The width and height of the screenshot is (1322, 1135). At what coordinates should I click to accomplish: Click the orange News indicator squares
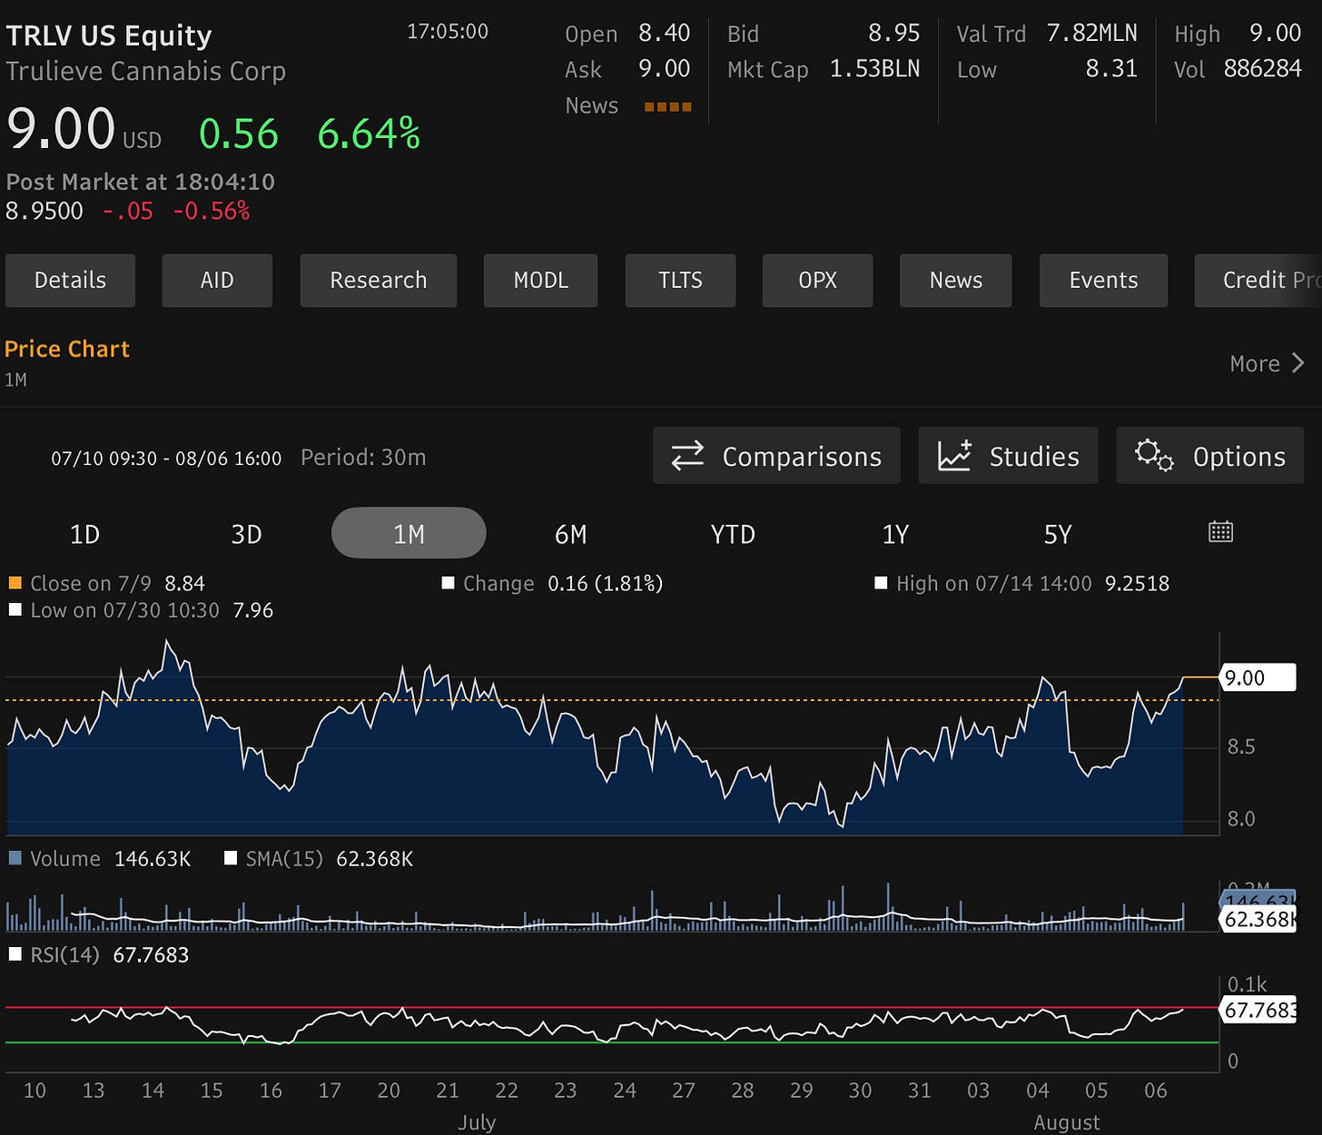point(667,107)
